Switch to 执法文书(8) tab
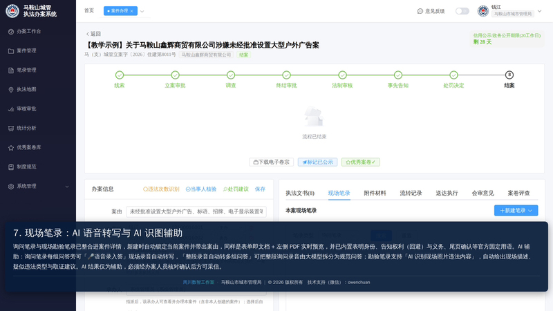Screen dimensions: 553x311 click(300, 194)
